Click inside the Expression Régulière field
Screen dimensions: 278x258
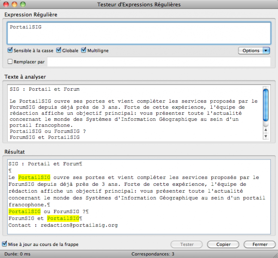coord(139,33)
